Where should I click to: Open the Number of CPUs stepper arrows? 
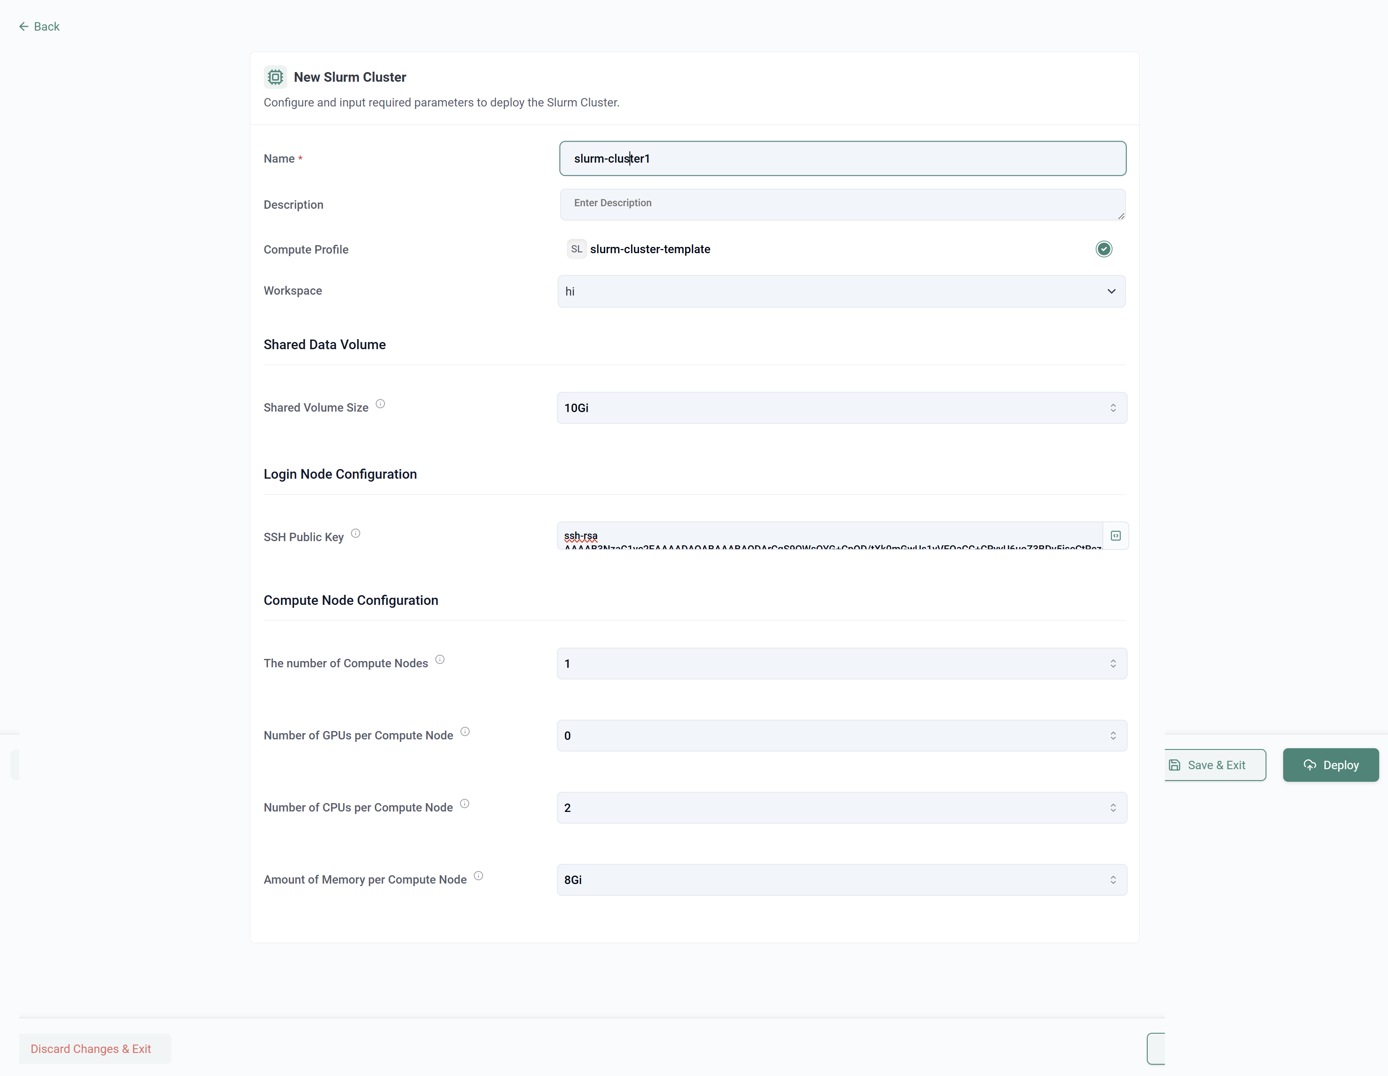(x=1113, y=808)
